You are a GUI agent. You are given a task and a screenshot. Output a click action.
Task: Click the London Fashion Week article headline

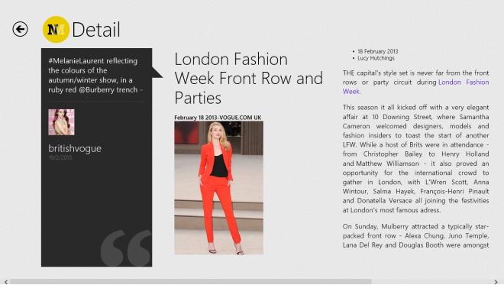pyautogui.click(x=248, y=79)
